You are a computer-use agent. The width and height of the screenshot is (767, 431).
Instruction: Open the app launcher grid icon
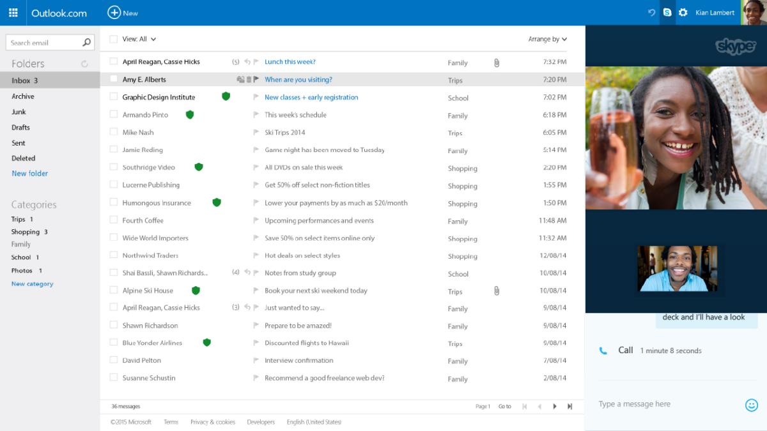(13, 13)
